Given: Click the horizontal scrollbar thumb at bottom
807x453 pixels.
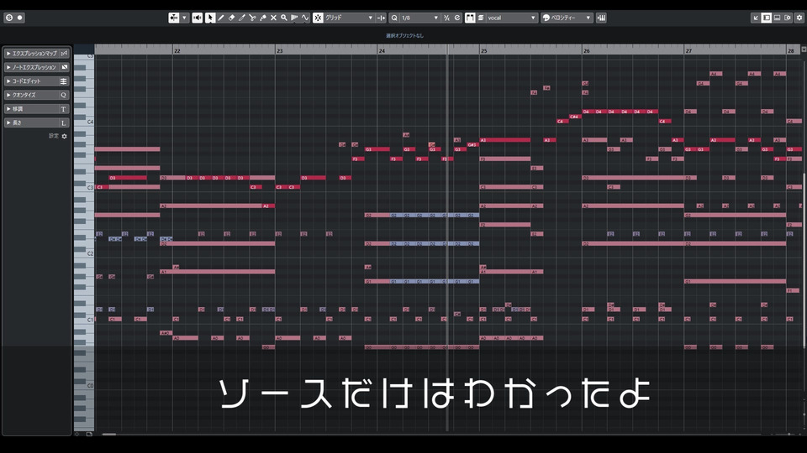Looking at the screenshot, I should (109, 434).
